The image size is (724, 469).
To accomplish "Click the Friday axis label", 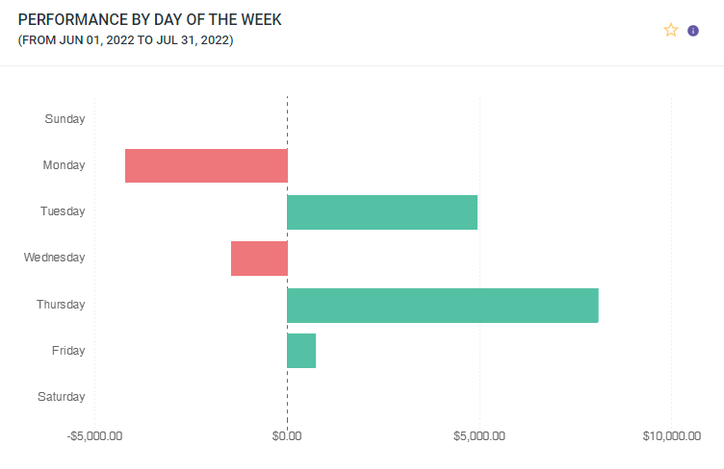I will pos(68,351).
